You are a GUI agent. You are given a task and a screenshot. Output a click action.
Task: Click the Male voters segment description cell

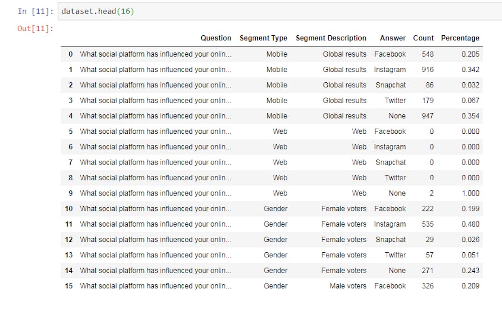coord(348,286)
